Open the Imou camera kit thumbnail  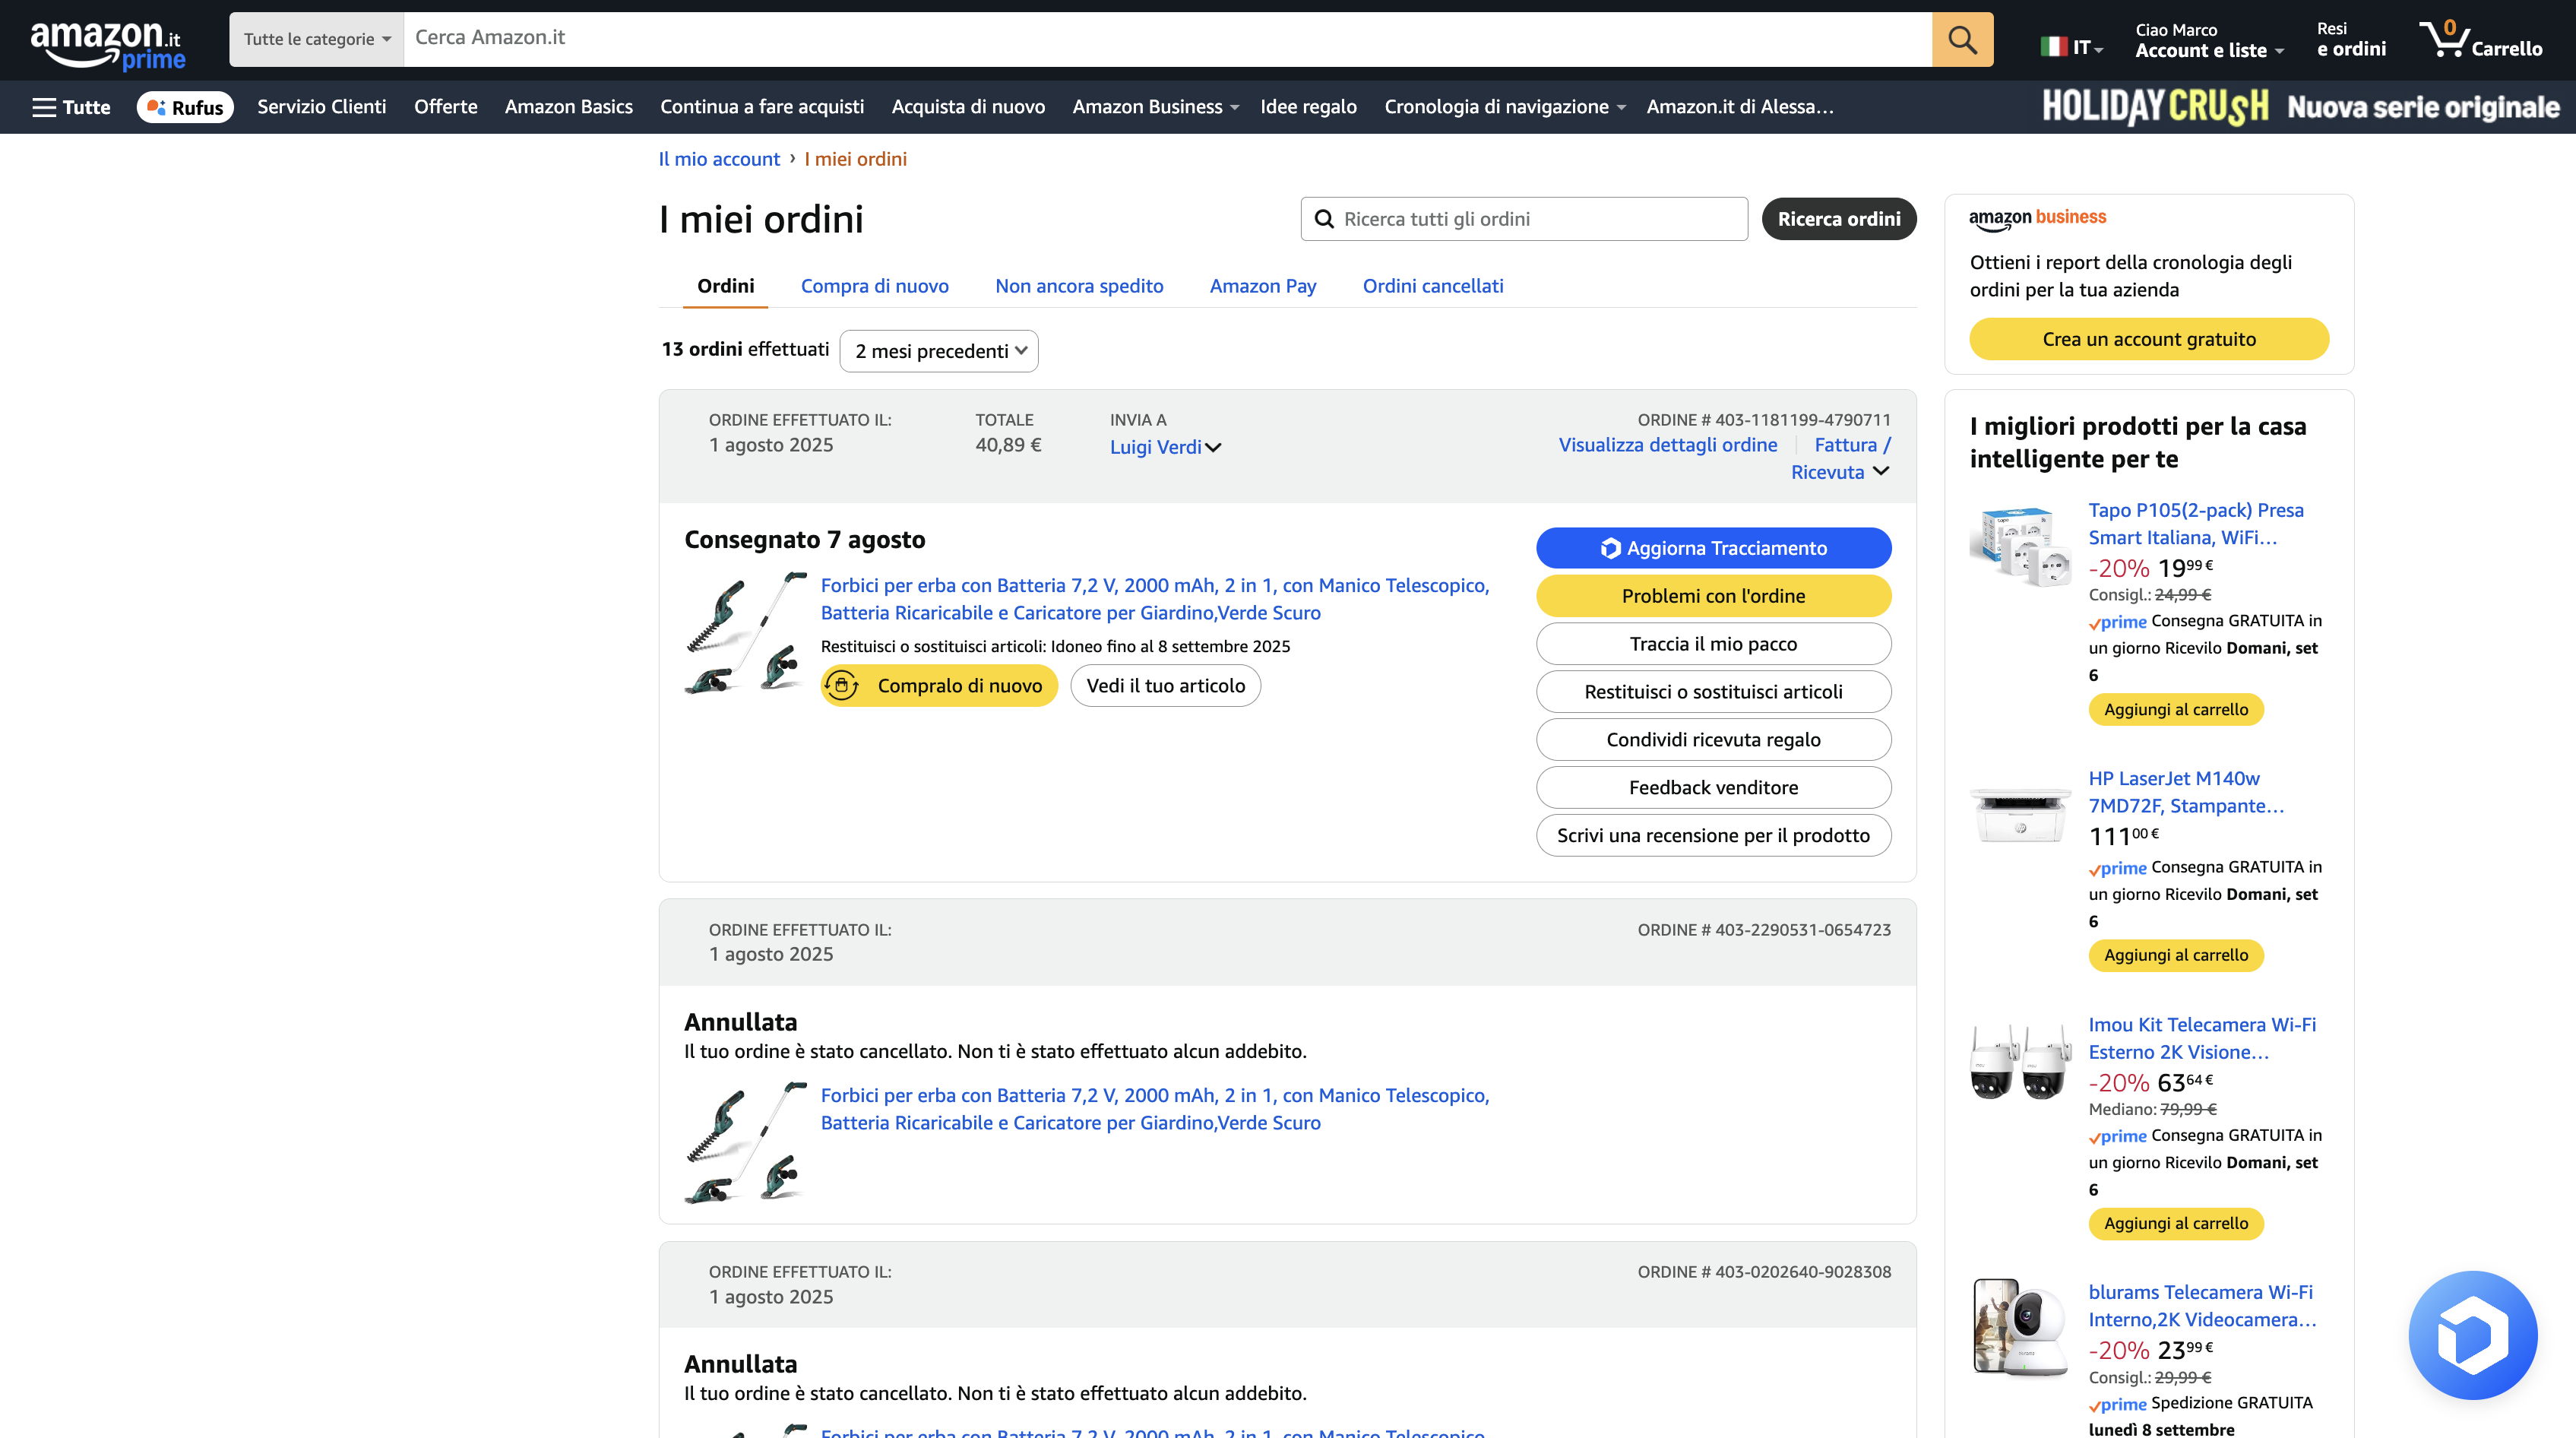[x=2020, y=1061]
